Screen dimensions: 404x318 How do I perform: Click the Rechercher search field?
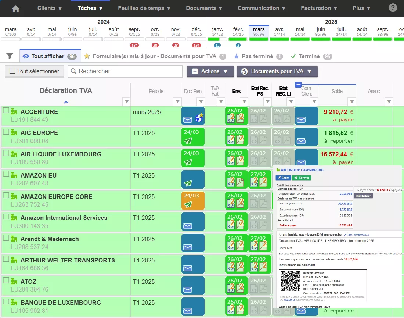point(125,71)
